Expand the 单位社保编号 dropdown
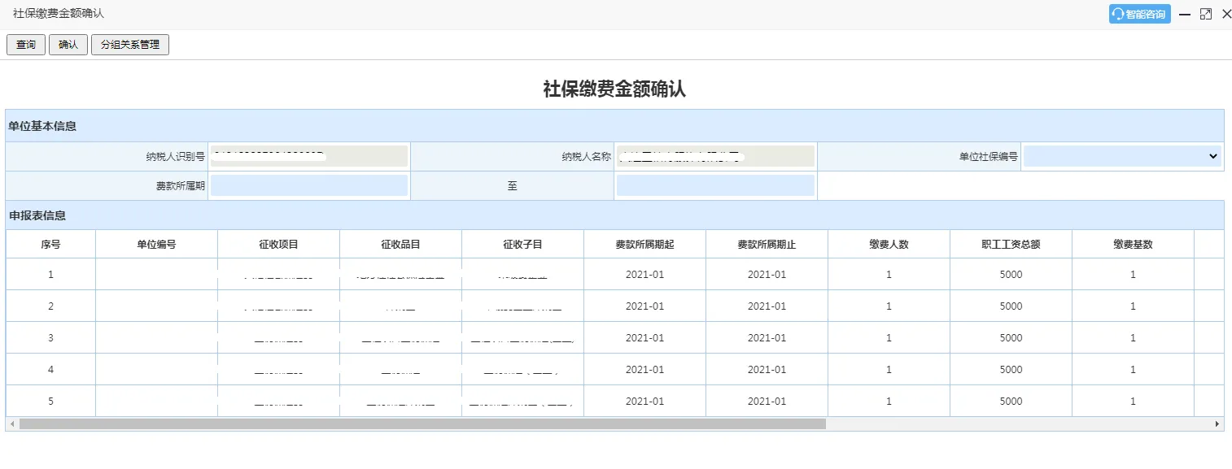Viewport: 1232px width, 469px height. coord(1123,156)
